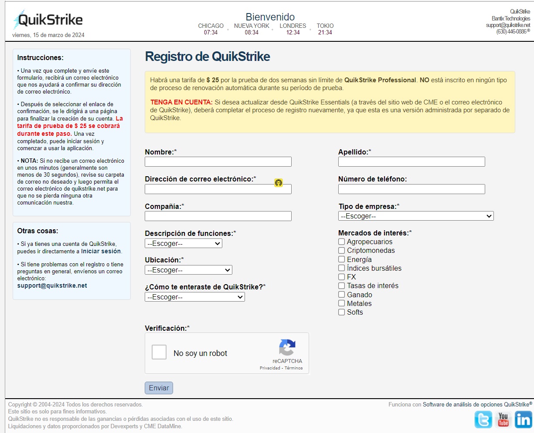Screen dimensions: 534x433
Task: Open the Twitter social icon
Action: [483, 420]
